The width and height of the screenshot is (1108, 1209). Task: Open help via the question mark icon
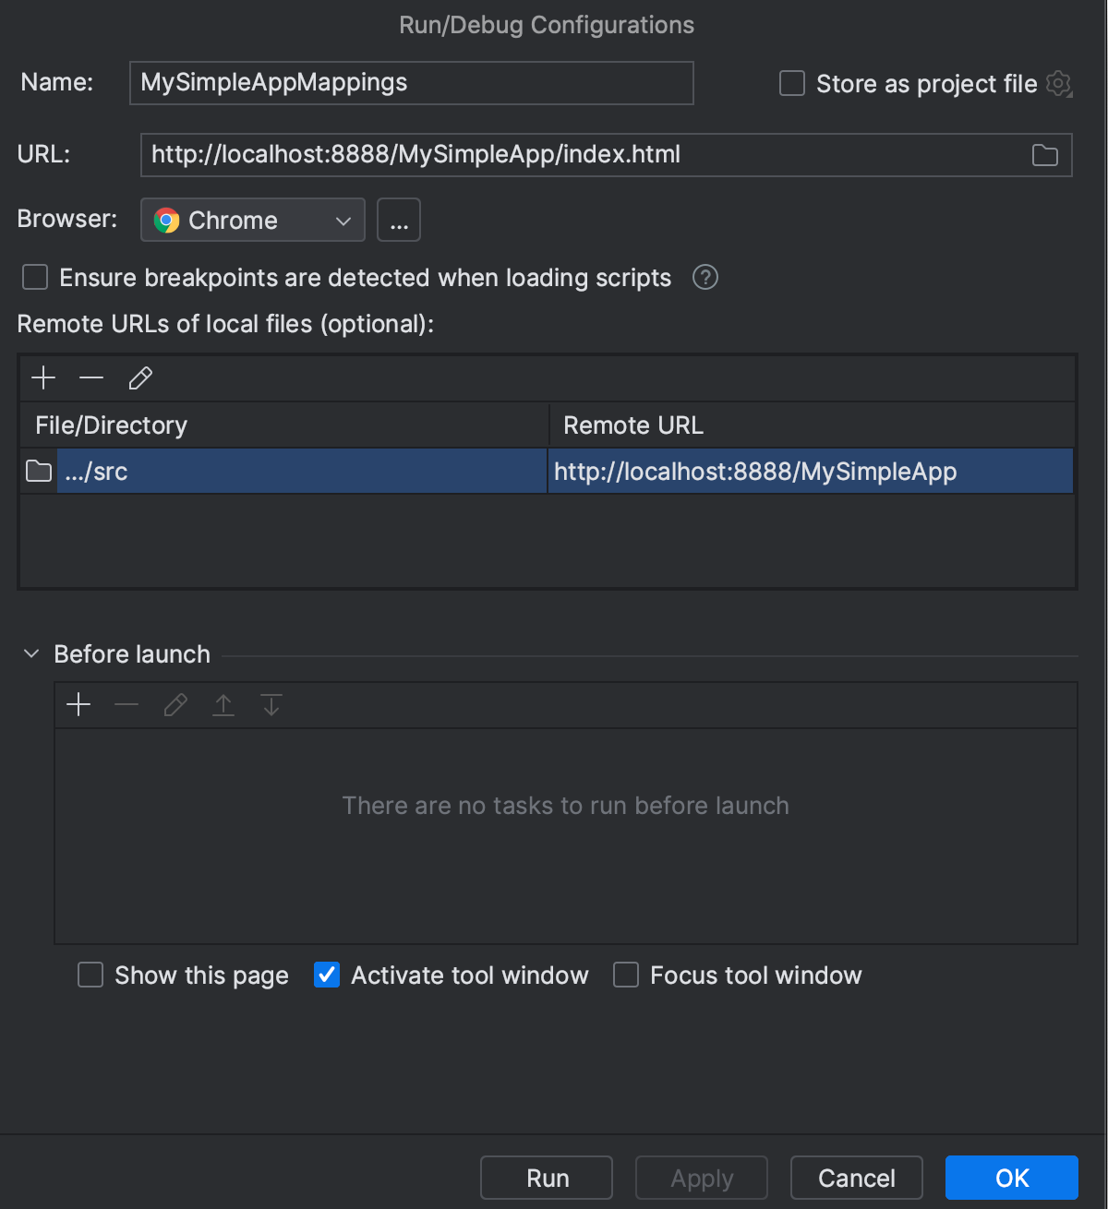(705, 277)
